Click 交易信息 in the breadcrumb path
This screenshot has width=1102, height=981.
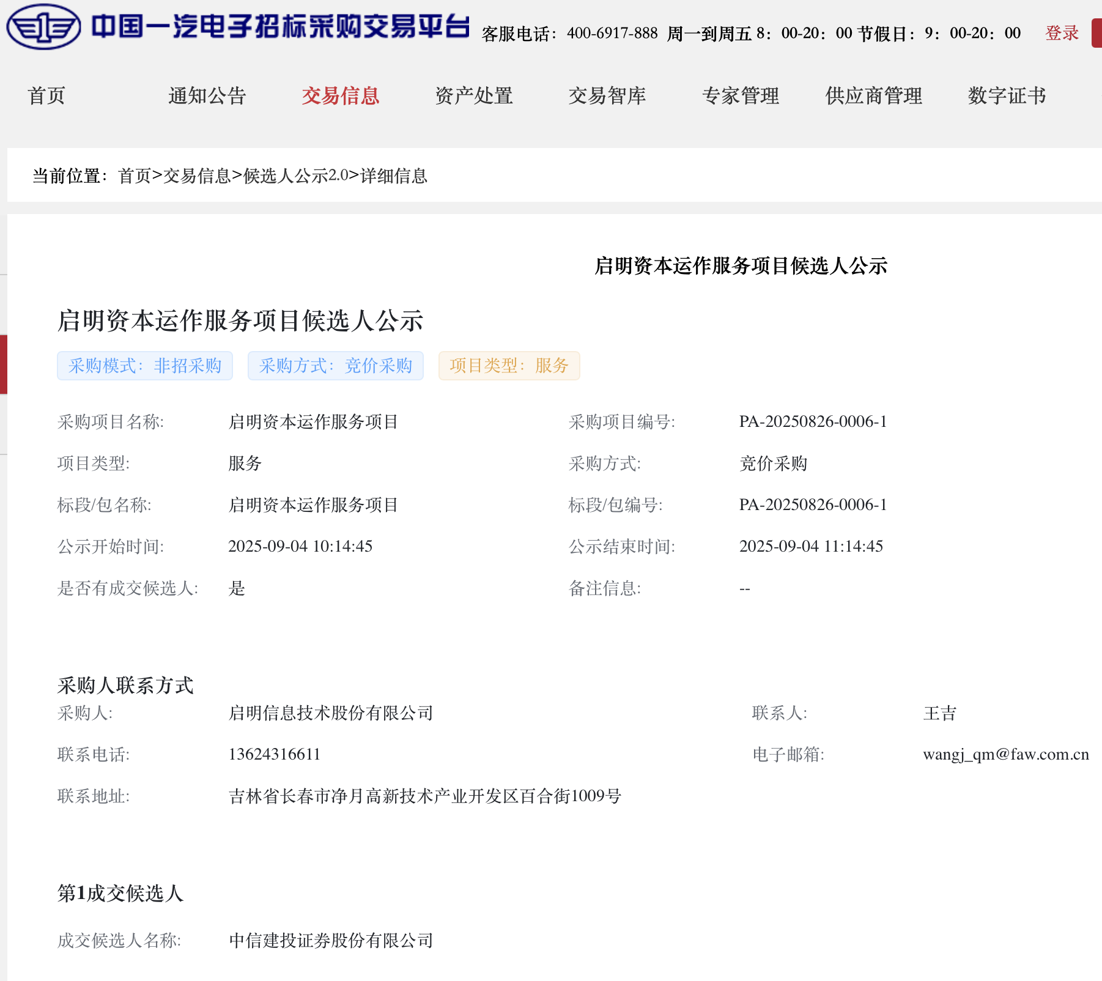(197, 176)
